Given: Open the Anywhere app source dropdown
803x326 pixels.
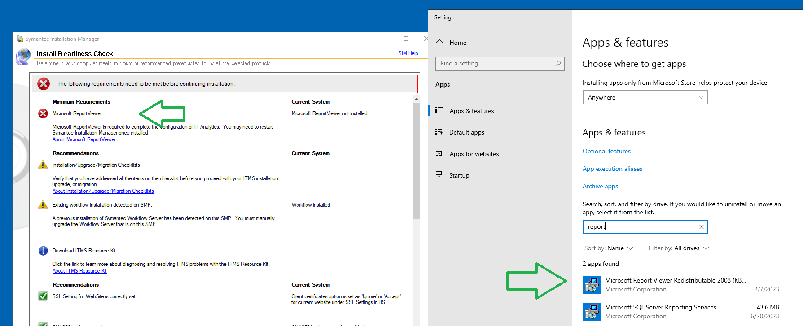Looking at the screenshot, I should (x=645, y=97).
